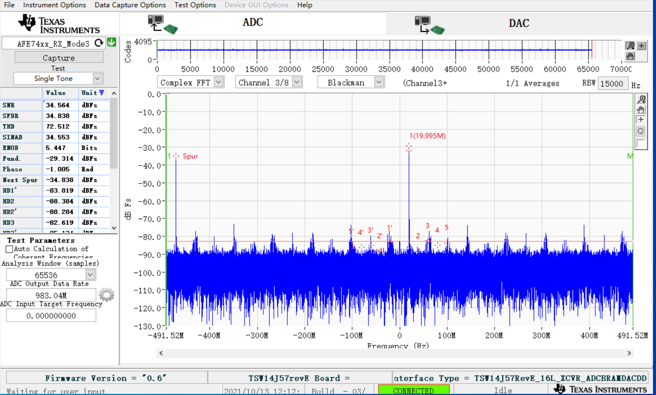Click left arrow of plot horizontal scrollbar
The width and height of the screenshot is (656, 395).
coord(161,353)
